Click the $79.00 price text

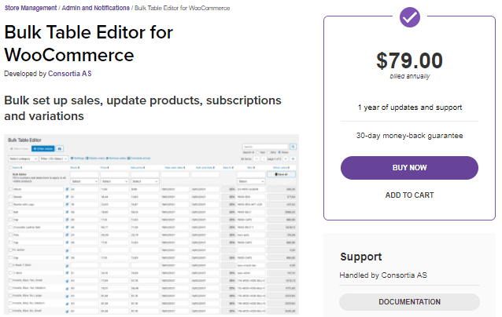click(409, 60)
